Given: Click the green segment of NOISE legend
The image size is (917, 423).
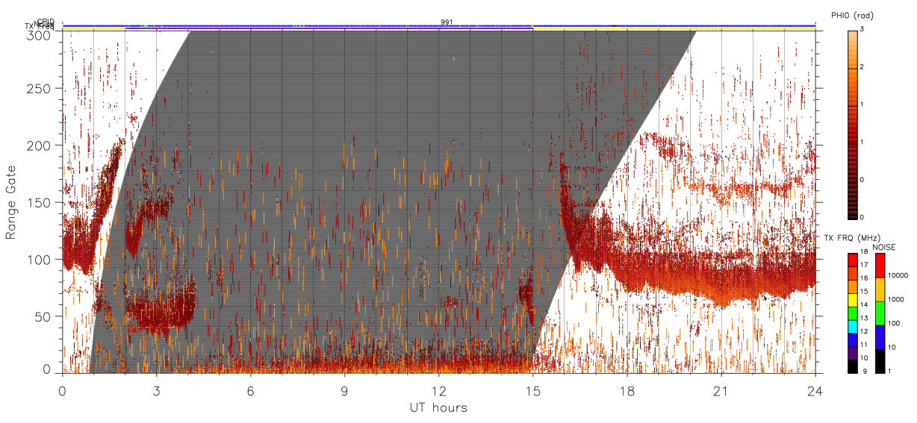Looking at the screenshot, I should [x=880, y=313].
